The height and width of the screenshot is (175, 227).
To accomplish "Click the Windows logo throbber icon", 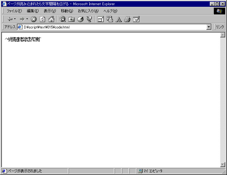I will [x=219, y=11].
